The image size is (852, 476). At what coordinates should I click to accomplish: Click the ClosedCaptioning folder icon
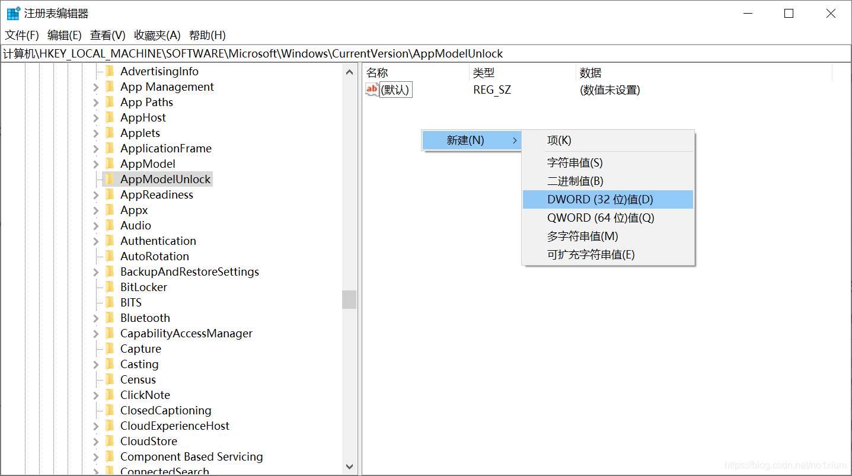click(110, 410)
